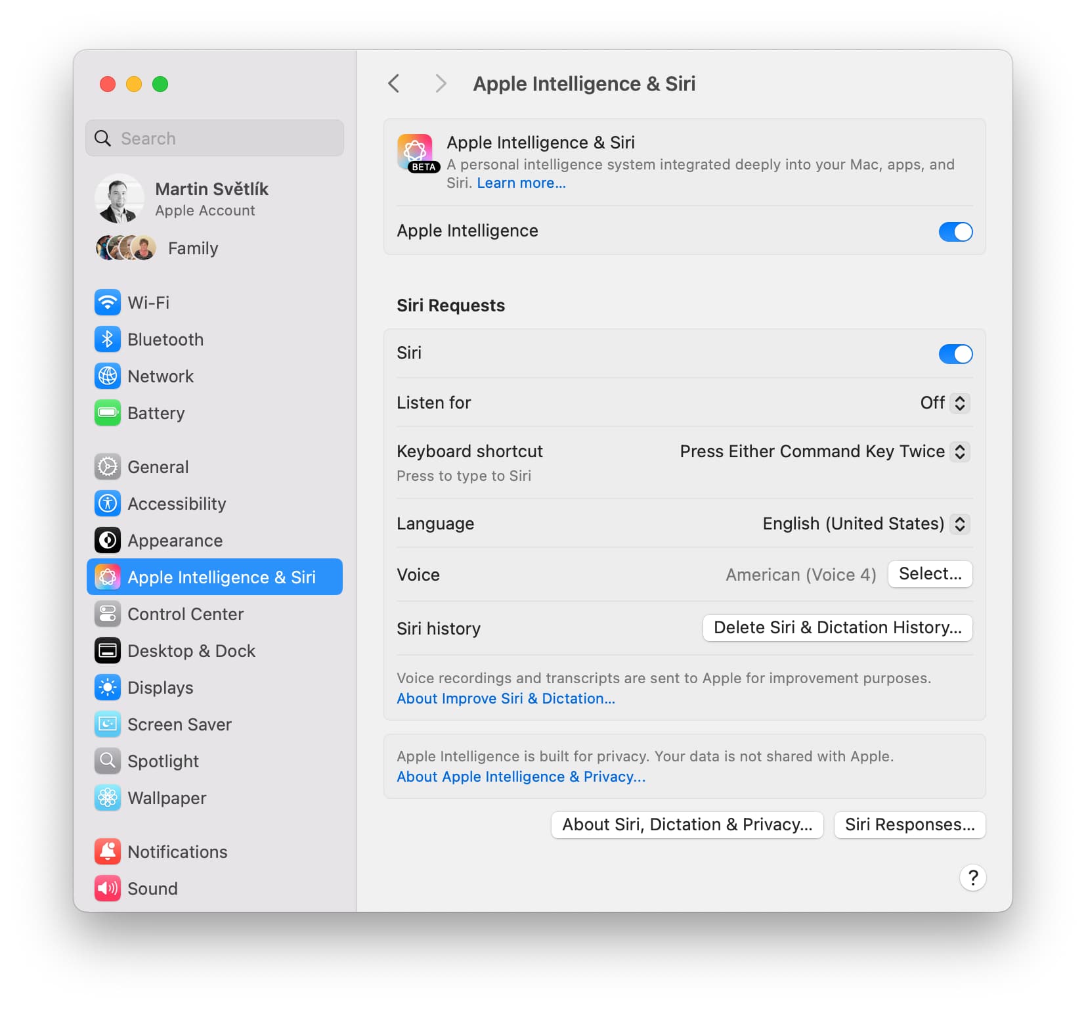Open About Improve Siri & Dictation link
This screenshot has height=1009, width=1086.
coord(506,699)
